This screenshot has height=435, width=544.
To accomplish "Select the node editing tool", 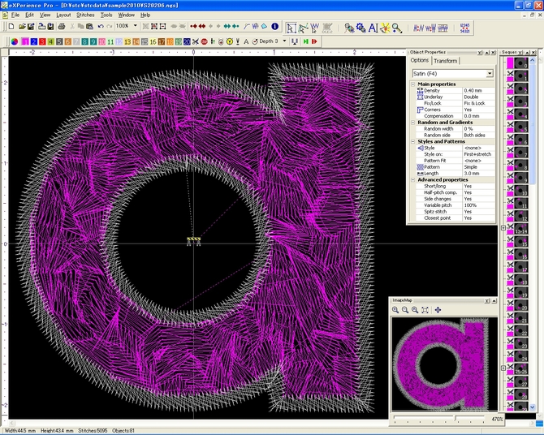I will pos(303,28).
